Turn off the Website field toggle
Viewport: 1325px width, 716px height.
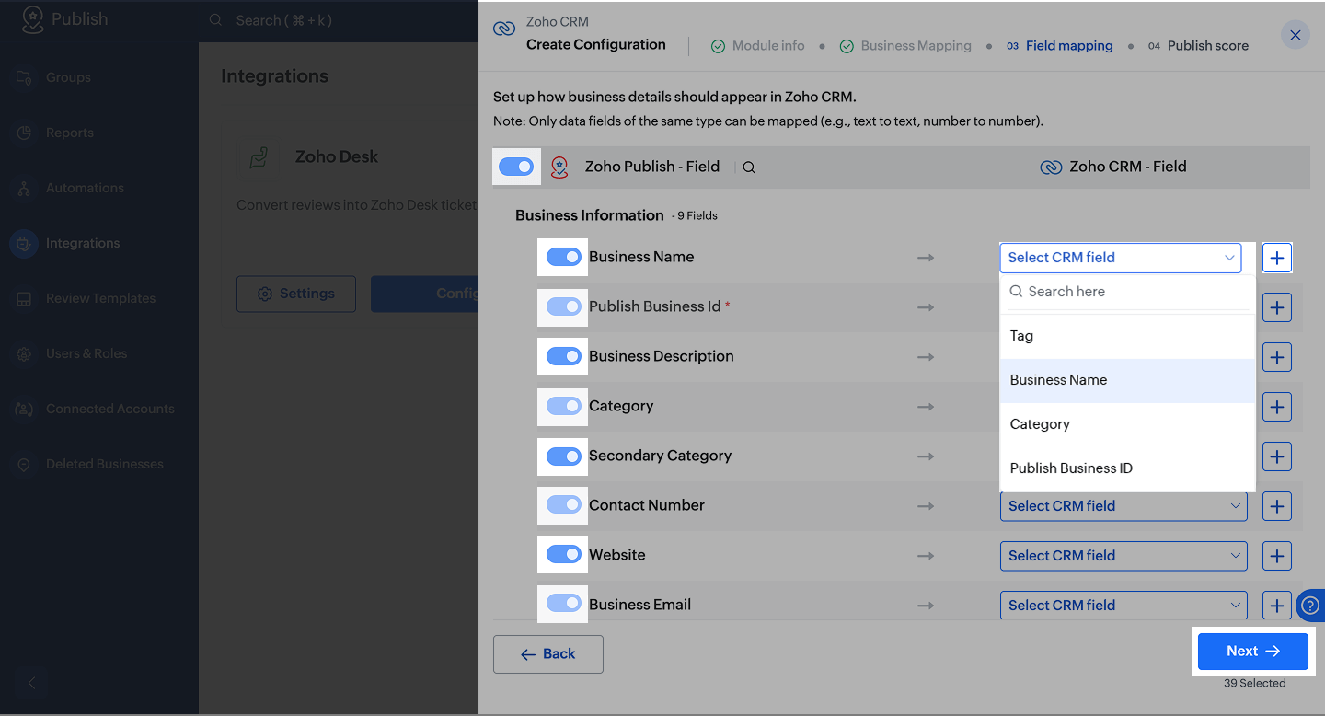563,555
